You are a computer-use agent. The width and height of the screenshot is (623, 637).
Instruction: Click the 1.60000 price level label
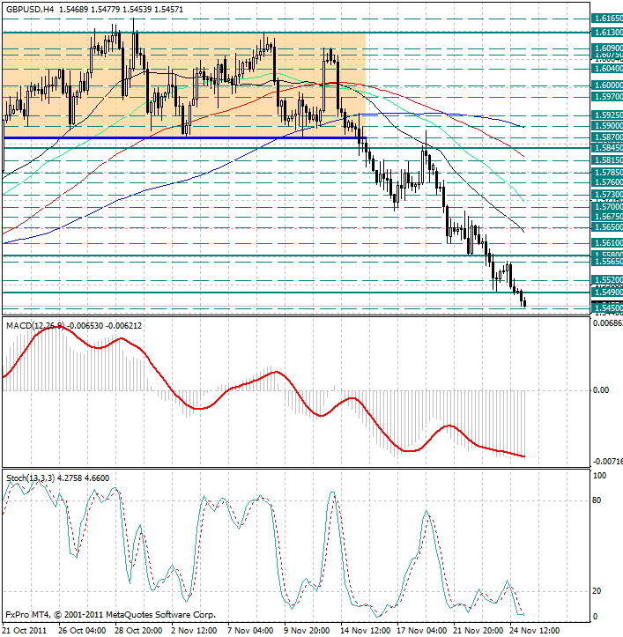pyautogui.click(x=608, y=85)
